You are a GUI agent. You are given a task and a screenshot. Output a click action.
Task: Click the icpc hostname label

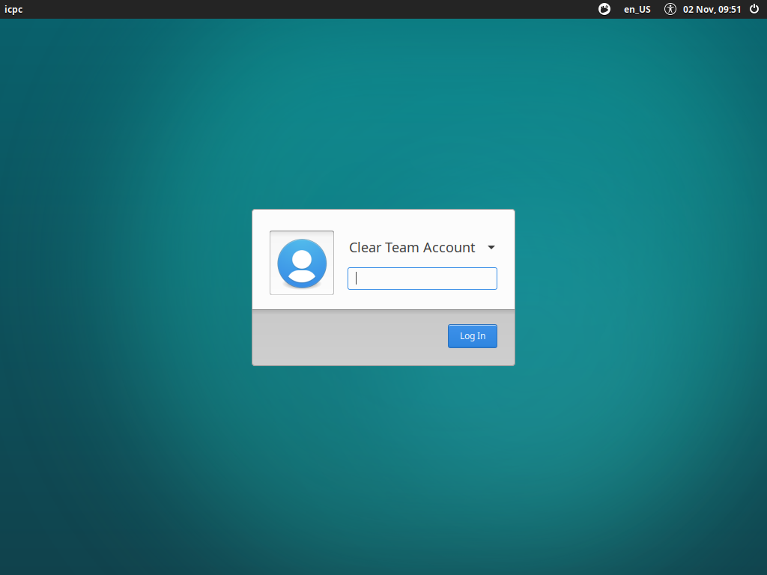(13, 9)
